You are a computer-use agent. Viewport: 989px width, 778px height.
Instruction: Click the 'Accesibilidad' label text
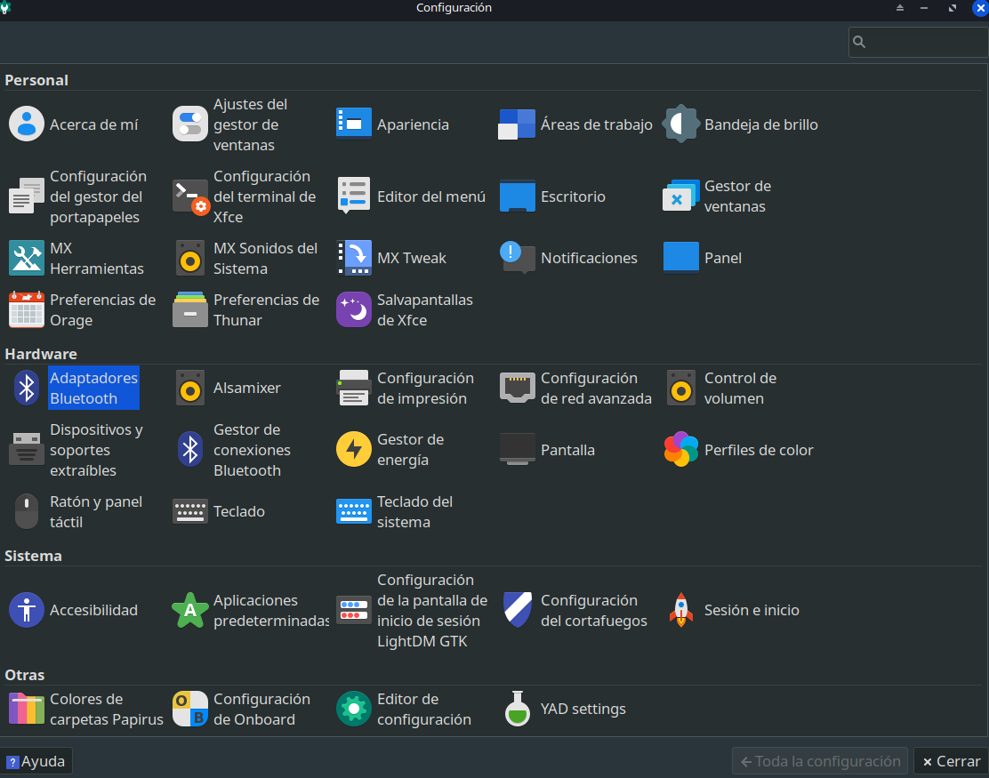click(94, 610)
